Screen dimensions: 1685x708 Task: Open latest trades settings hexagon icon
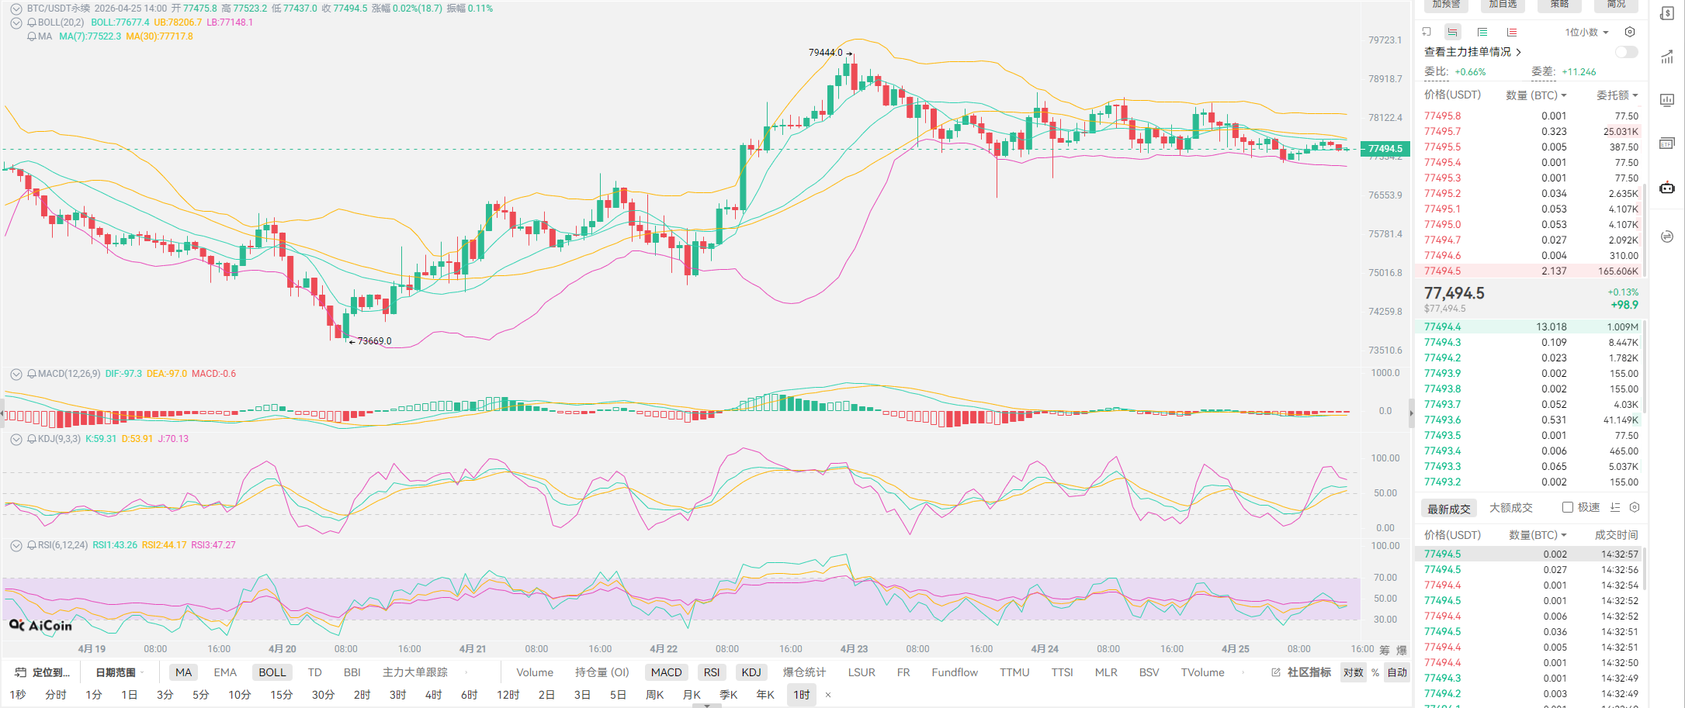point(1635,507)
